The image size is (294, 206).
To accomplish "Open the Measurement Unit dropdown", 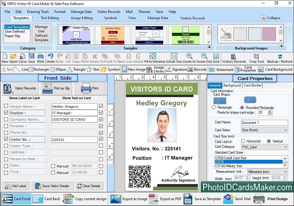I will [x=267, y=172].
